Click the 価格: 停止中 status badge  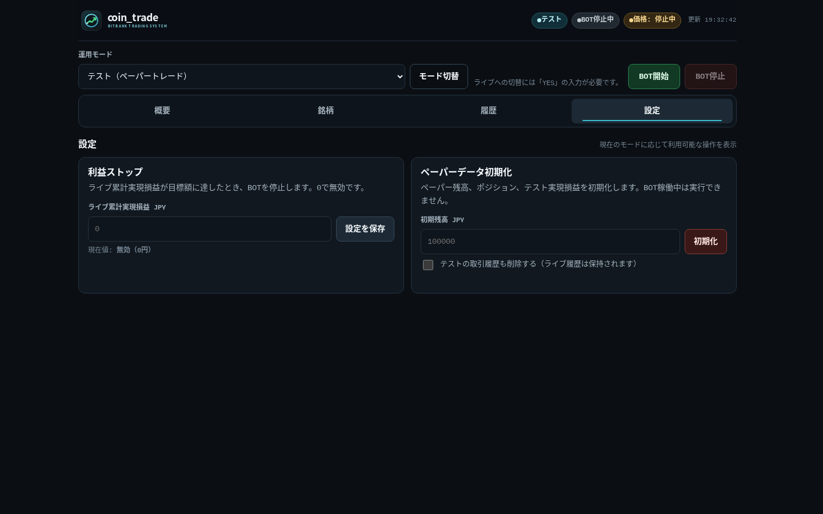tap(652, 20)
